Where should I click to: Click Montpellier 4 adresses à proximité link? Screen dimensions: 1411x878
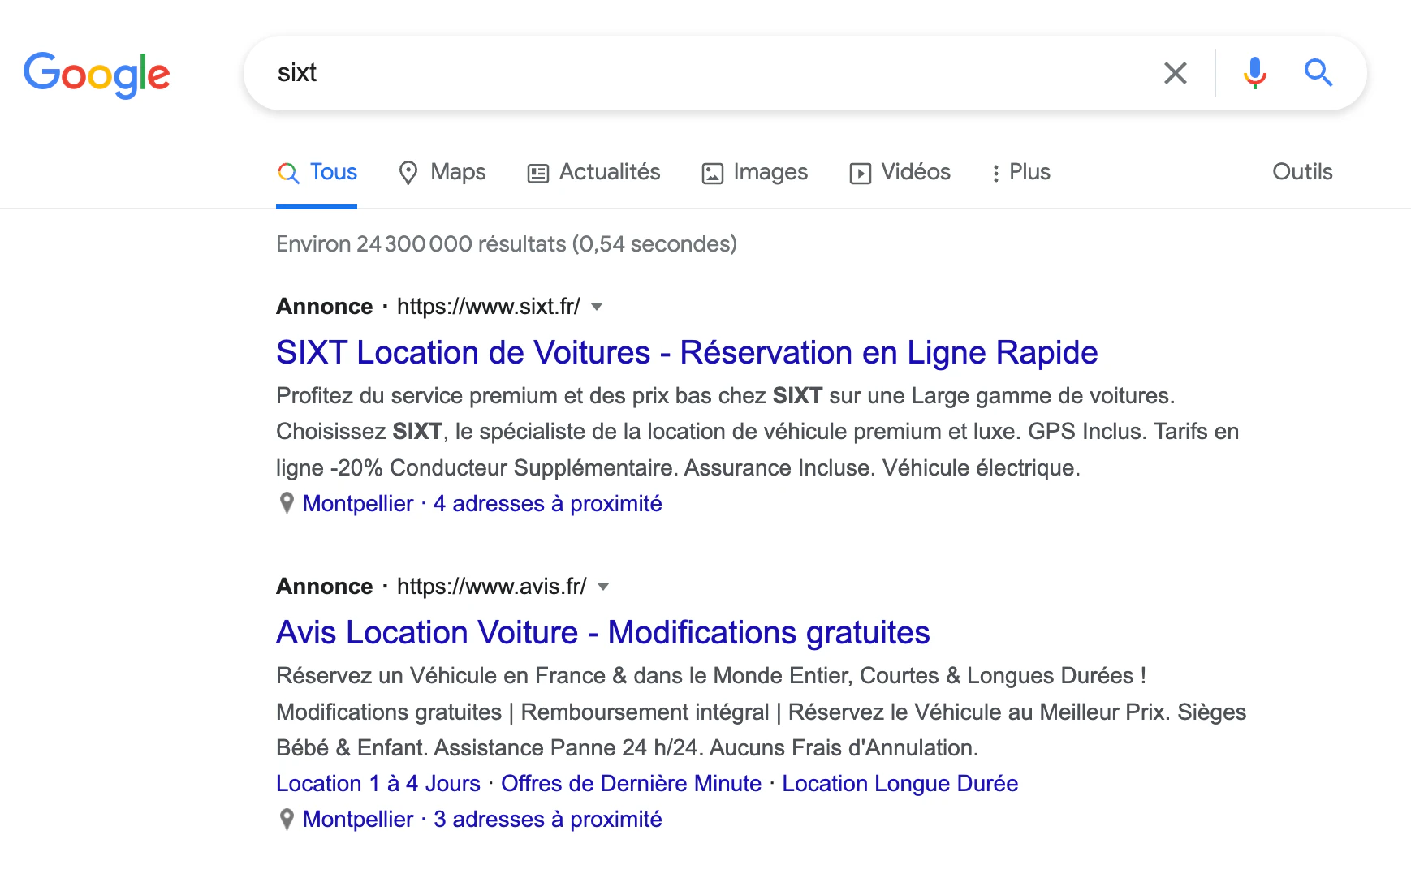click(x=482, y=504)
